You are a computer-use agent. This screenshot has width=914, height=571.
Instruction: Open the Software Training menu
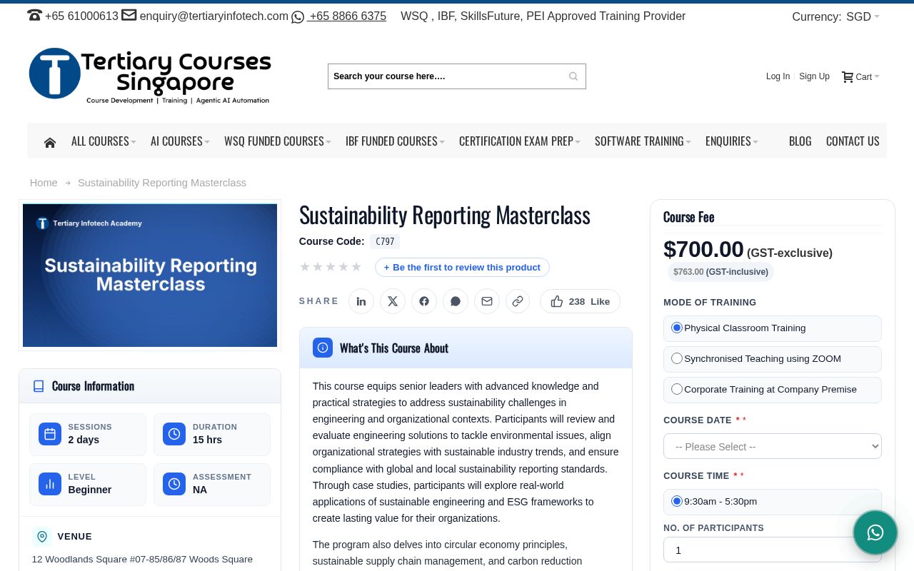point(643,141)
